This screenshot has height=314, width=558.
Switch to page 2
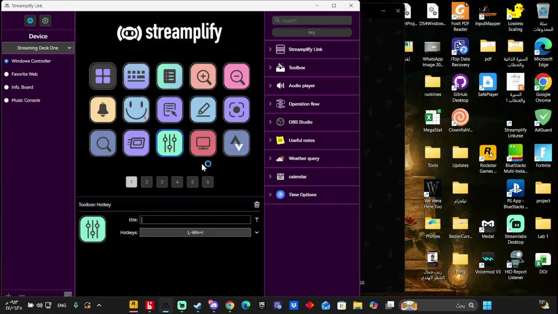click(x=146, y=182)
